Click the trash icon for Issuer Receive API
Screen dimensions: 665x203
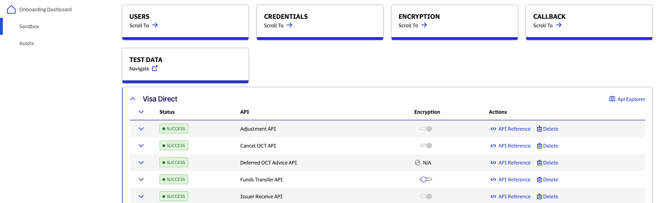tap(539, 196)
